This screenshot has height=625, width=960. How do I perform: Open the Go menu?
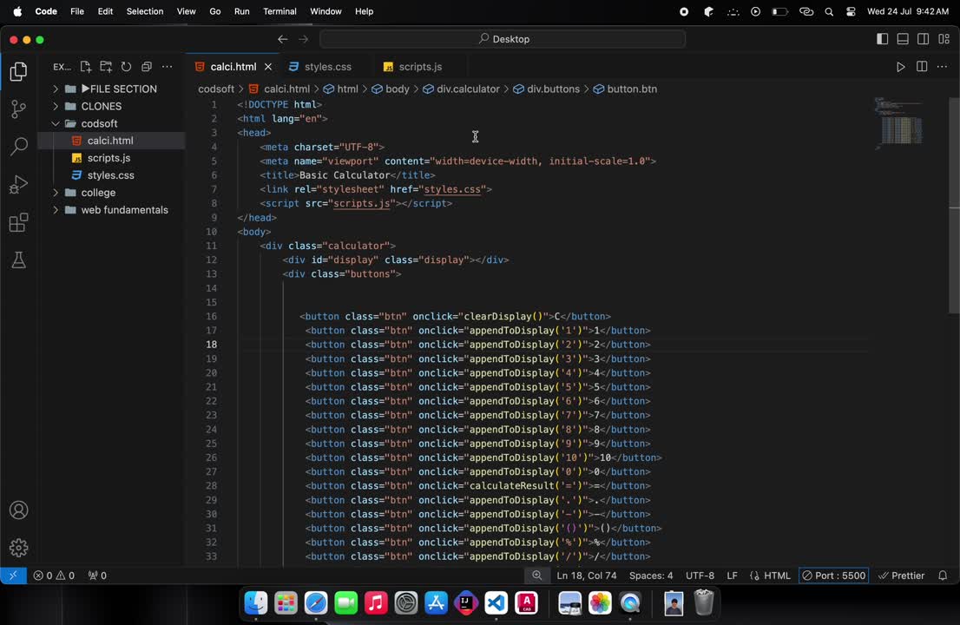(x=215, y=11)
